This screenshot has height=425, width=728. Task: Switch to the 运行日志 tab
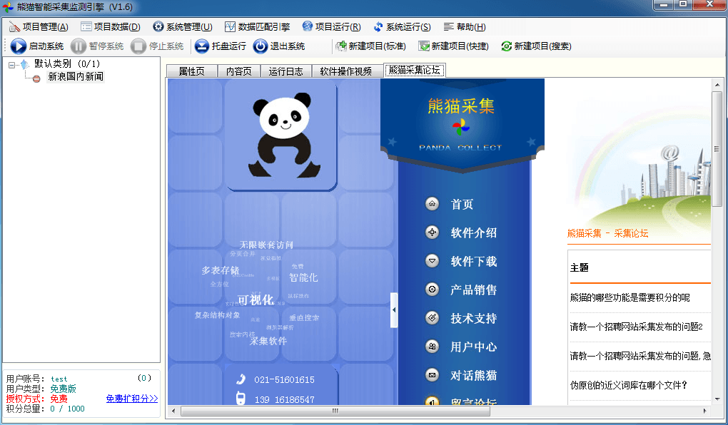[x=285, y=71]
